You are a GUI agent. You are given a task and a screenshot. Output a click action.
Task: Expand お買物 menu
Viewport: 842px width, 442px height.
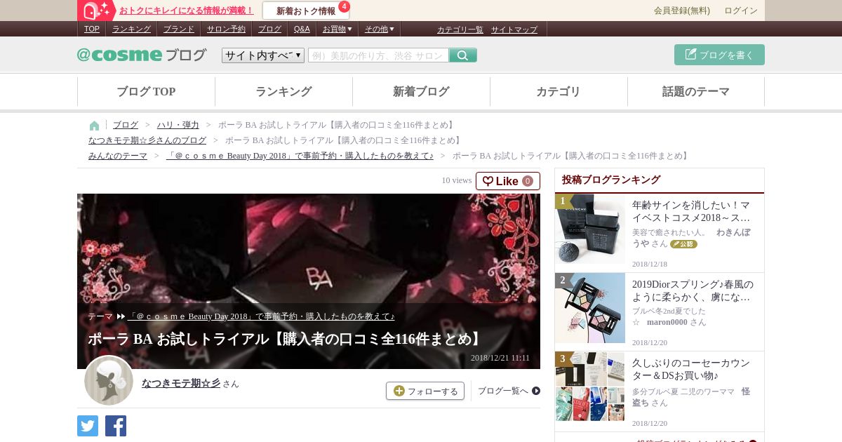[338, 29]
